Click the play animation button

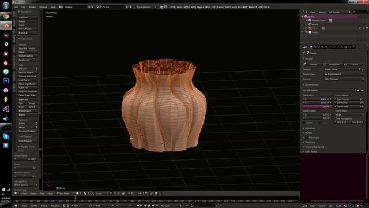(x=149, y=206)
